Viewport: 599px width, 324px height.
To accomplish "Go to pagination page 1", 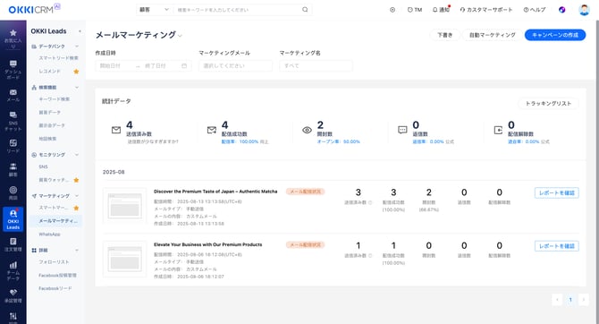I will tap(570, 300).
